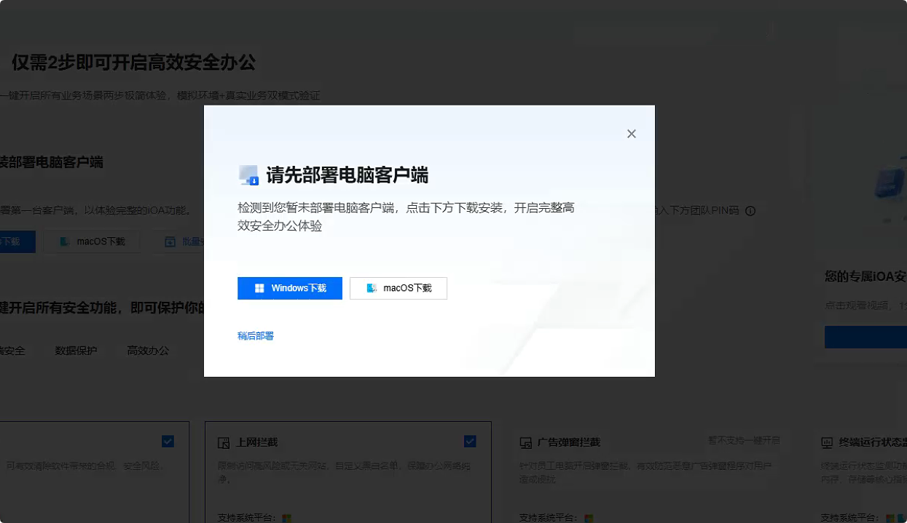The image size is (907, 523).
Task: Click the 上网拦截 card icon
Action: pyautogui.click(x=224, y=443)
